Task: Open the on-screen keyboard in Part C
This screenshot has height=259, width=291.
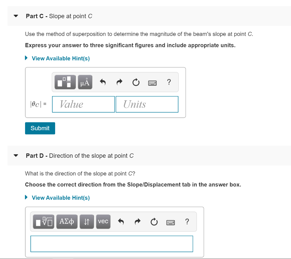Action: (x=152, y=82)
